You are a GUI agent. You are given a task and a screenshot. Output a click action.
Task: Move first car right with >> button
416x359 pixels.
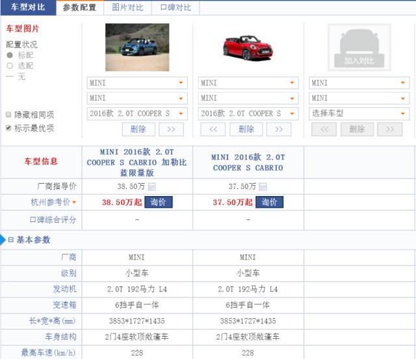point(171,129)
